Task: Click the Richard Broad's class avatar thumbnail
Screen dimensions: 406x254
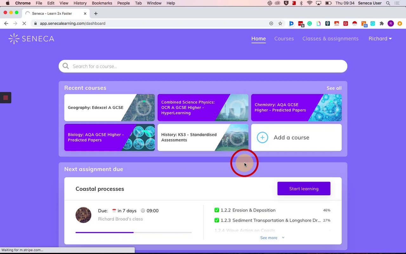Action: pyautogui.click(x=83, y=215)
